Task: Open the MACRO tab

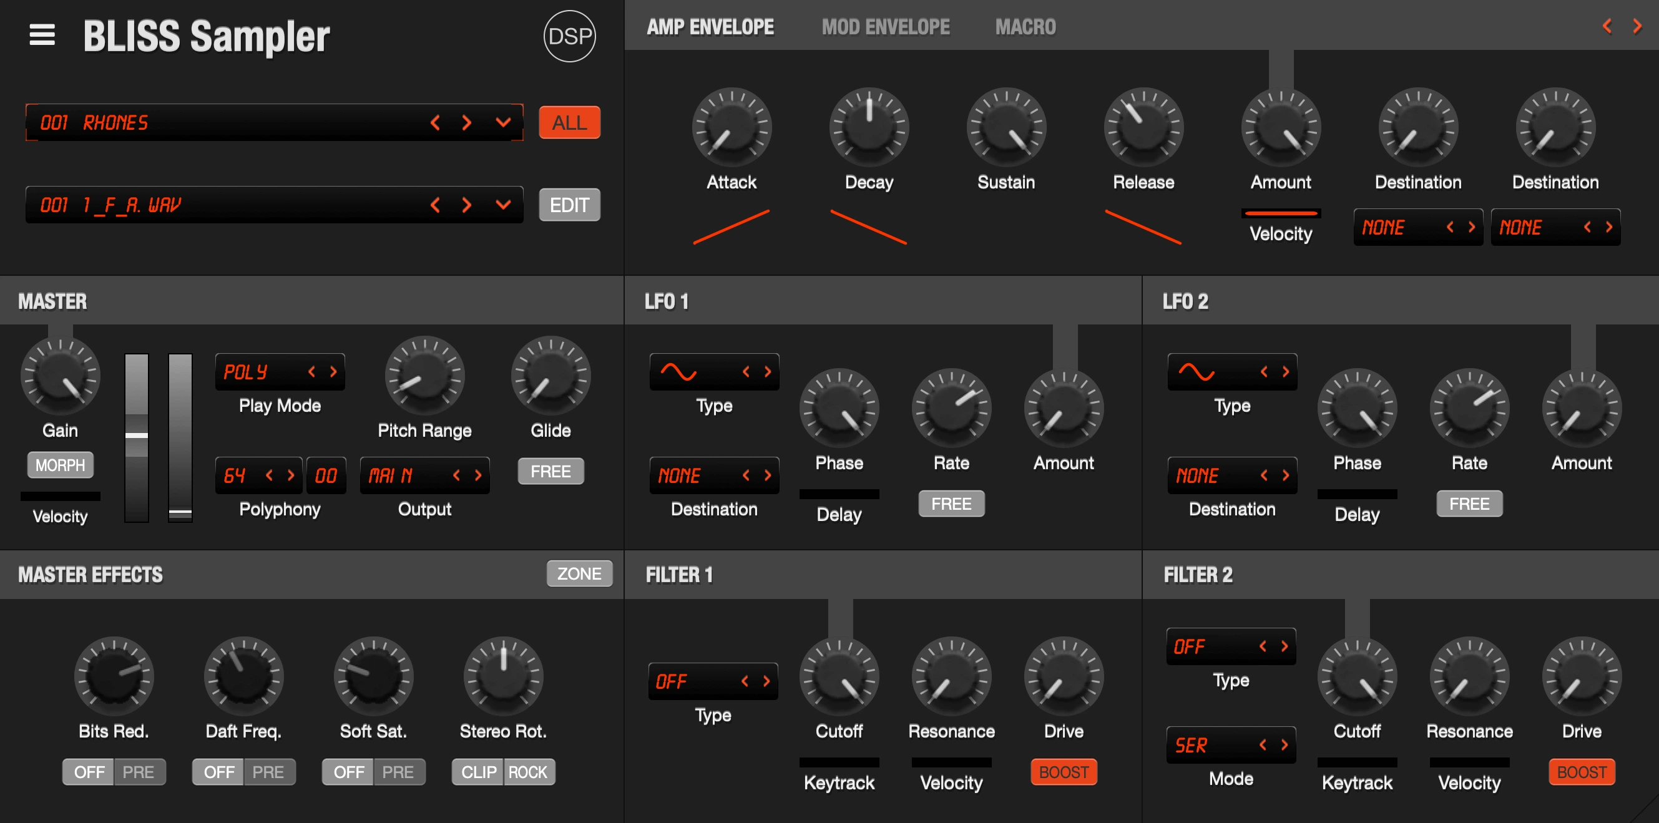Action: click(x=1025, y=27)
